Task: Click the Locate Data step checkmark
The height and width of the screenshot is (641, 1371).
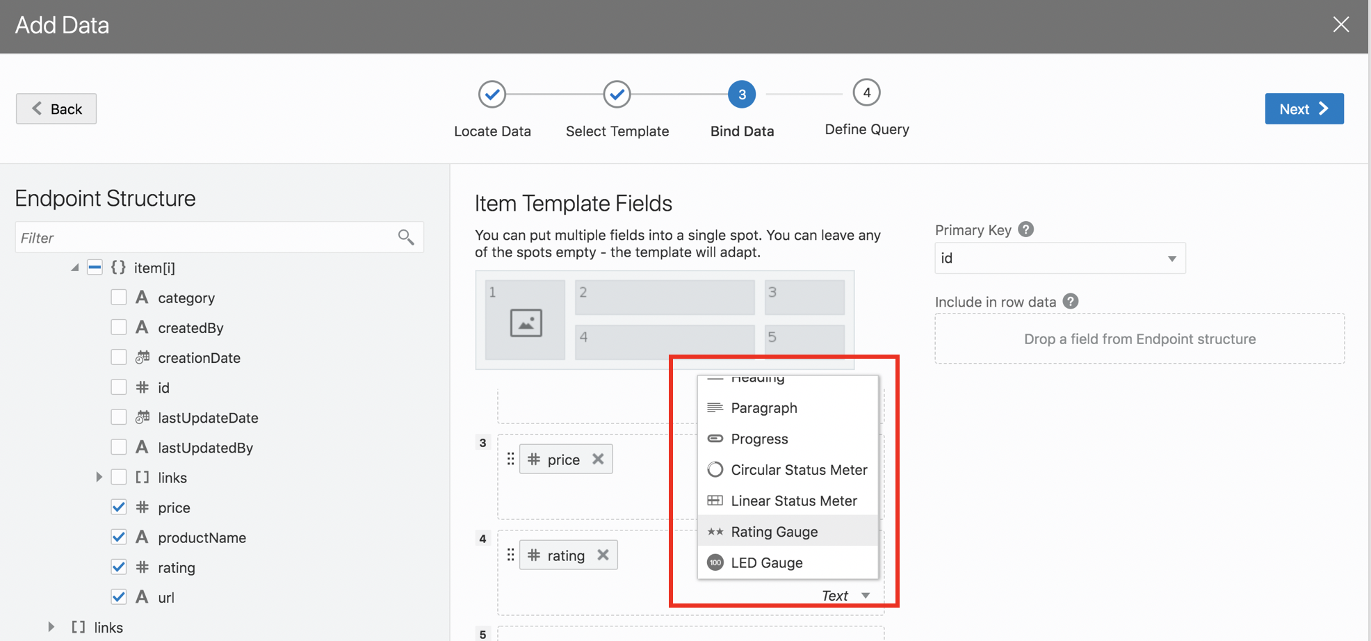Action: 492,95
